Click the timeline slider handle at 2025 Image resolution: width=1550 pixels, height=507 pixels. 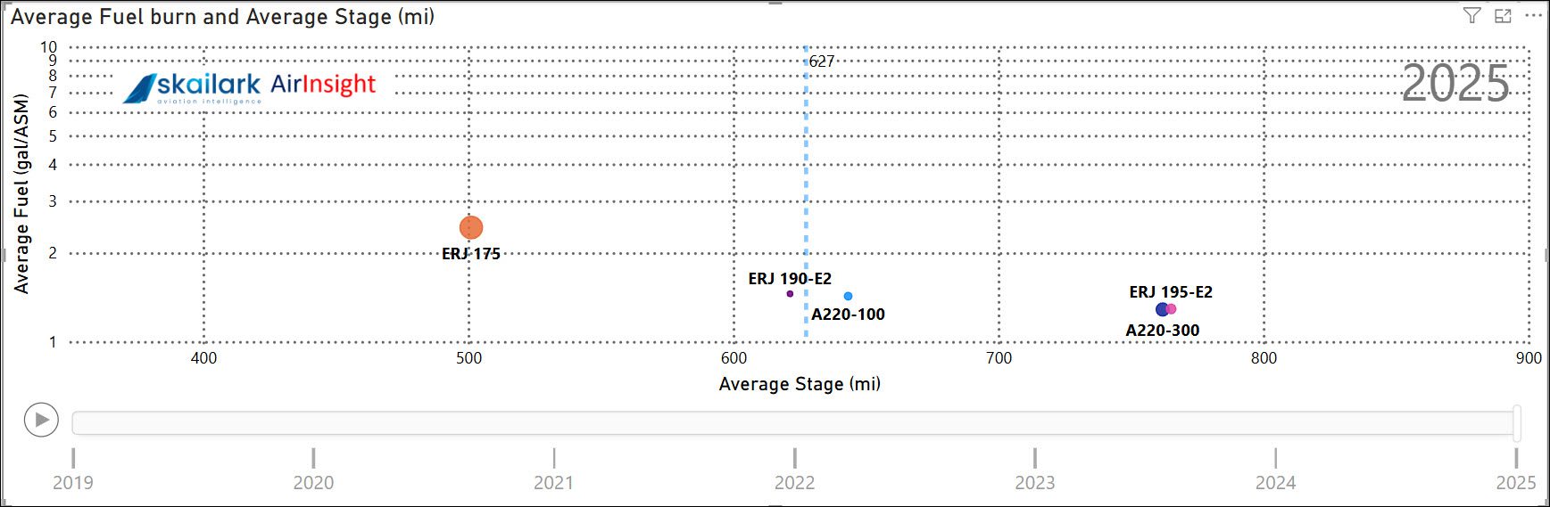tap(1516, 422)
